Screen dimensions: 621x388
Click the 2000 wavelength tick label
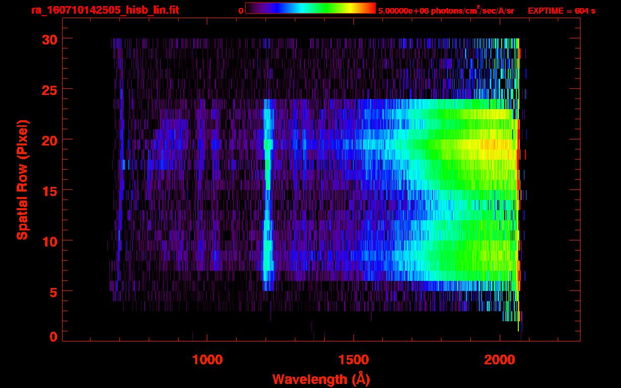point(499,360)
